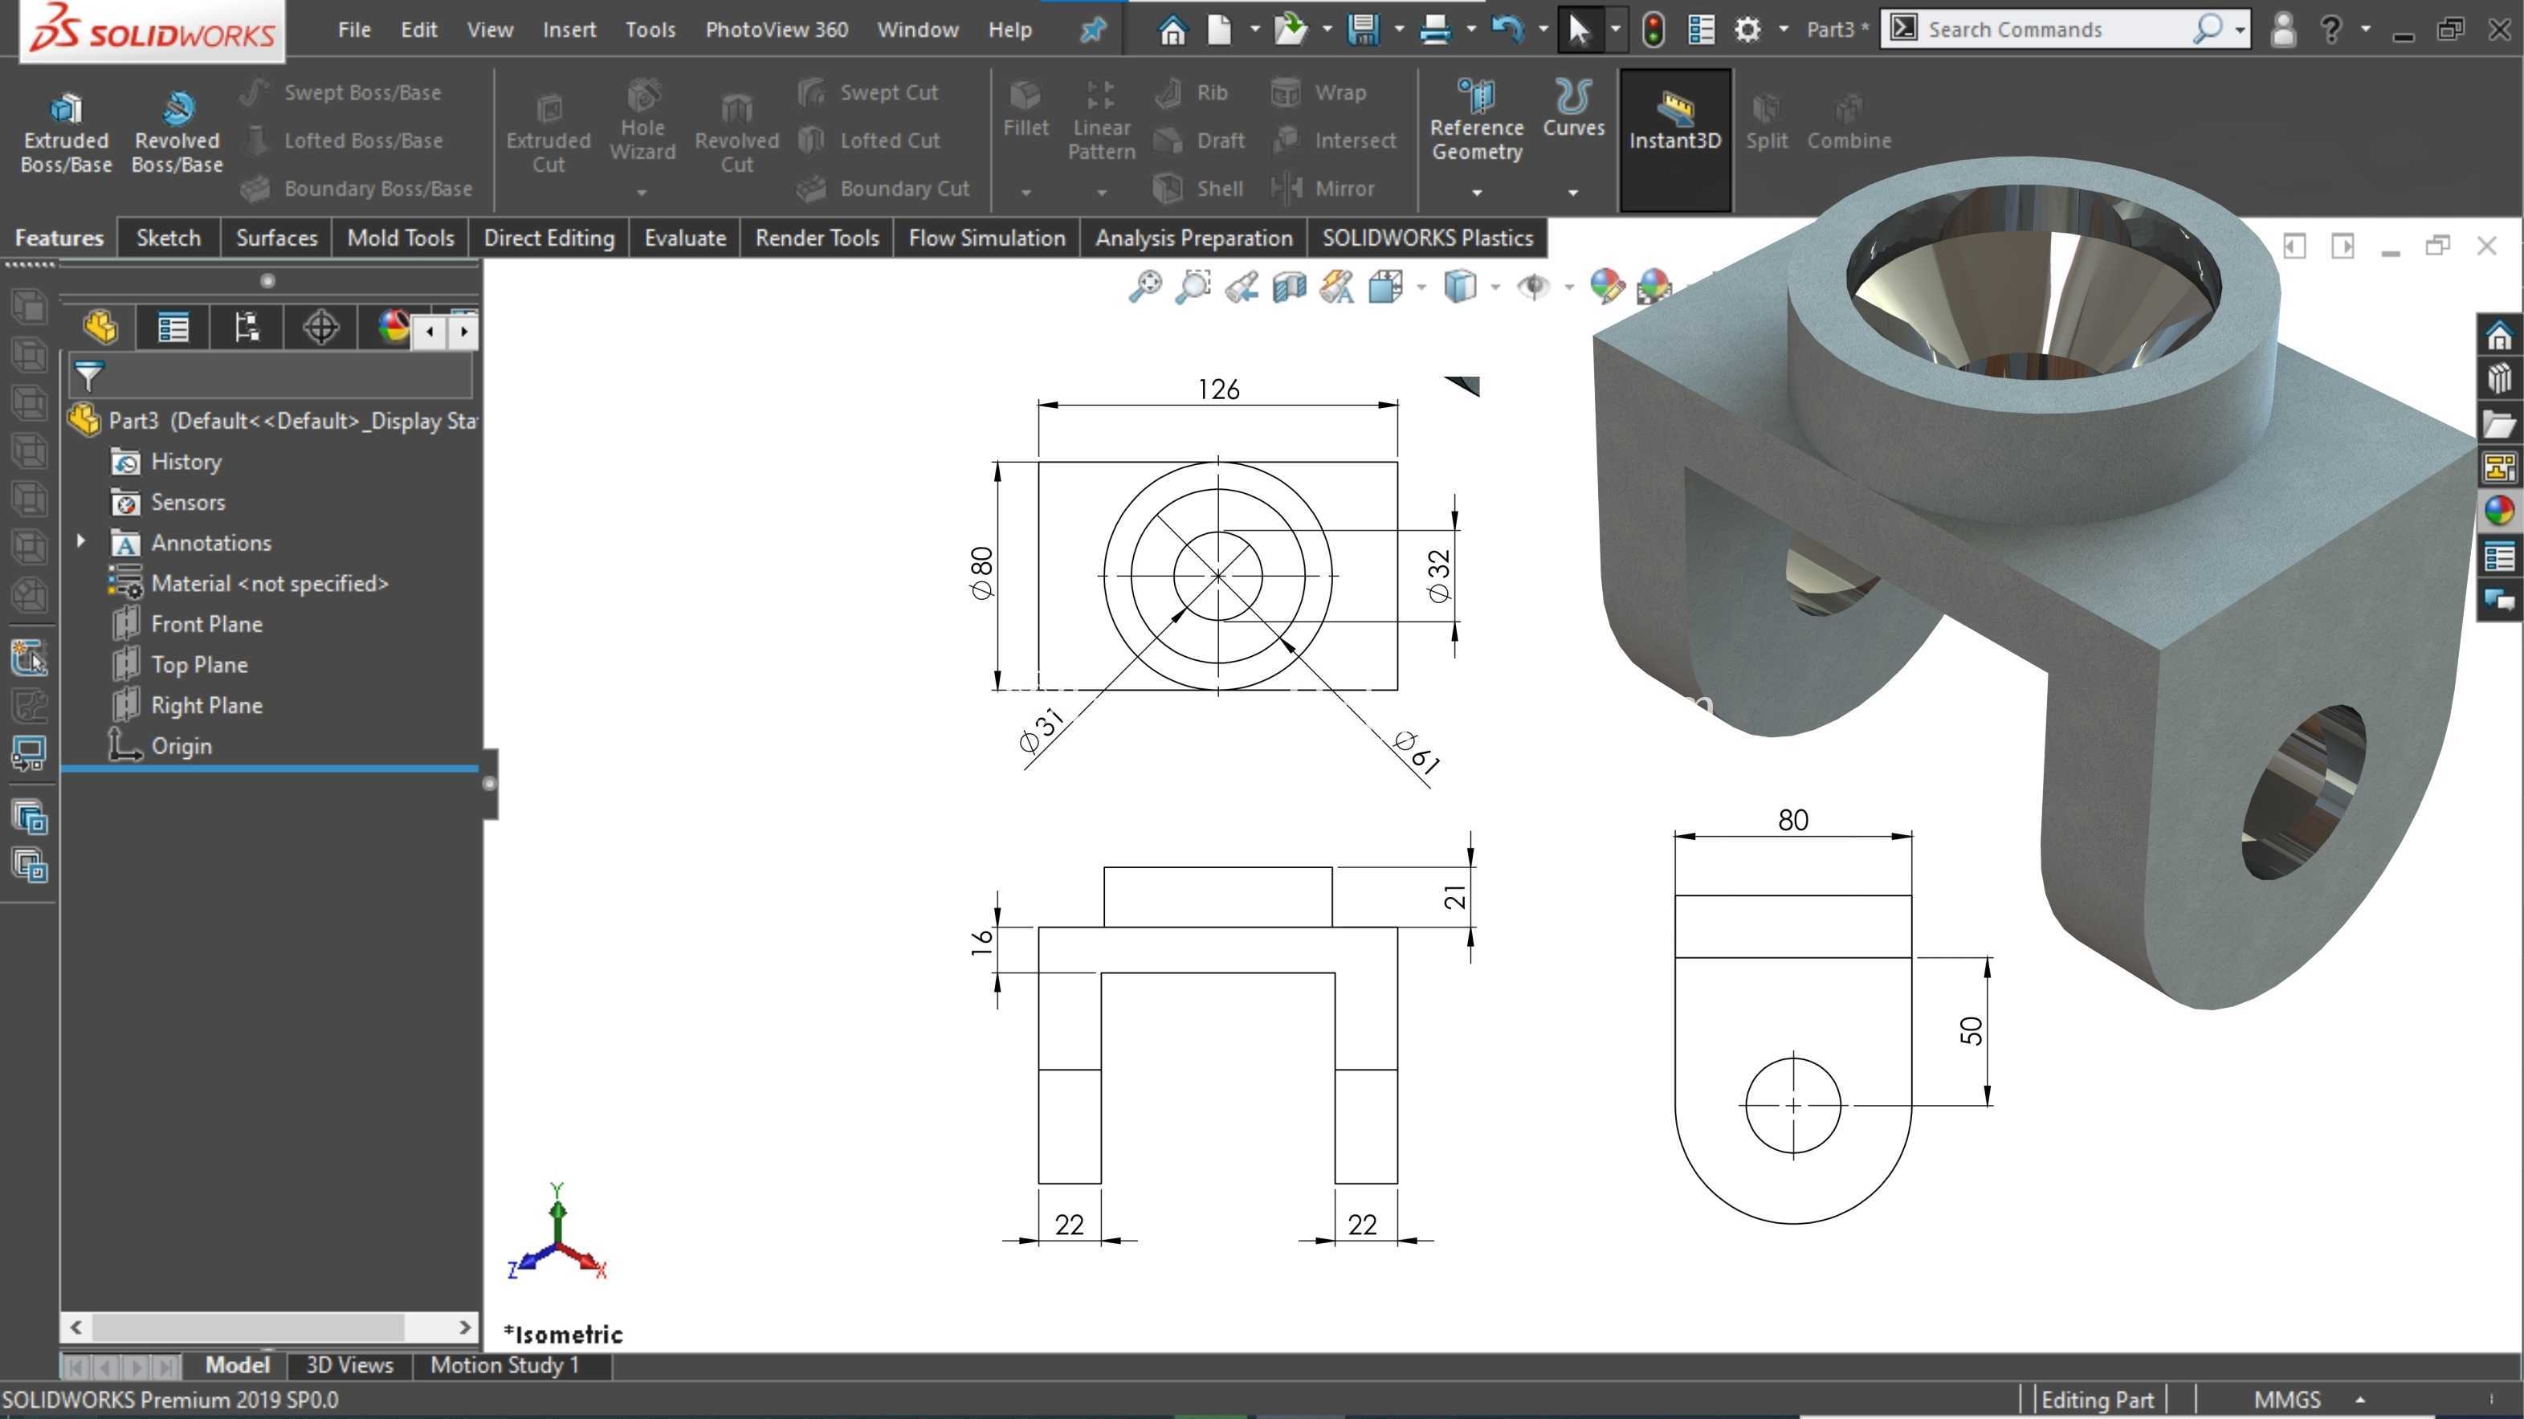This screenshot has width=2524, height=1419.
Task: Open the Display Style icon
Action: [x=1460, y=287]
